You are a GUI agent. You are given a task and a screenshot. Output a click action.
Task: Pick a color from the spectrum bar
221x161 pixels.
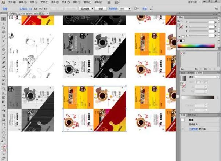pyautogui.click(x=196, y=46)
